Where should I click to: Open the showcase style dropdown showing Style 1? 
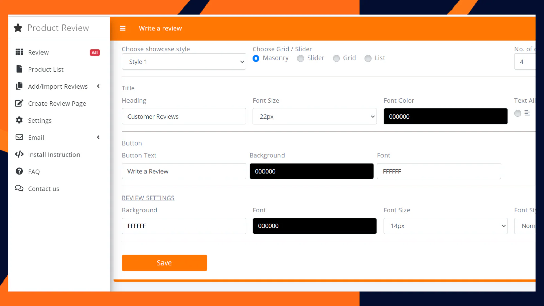tap(184, 62)
